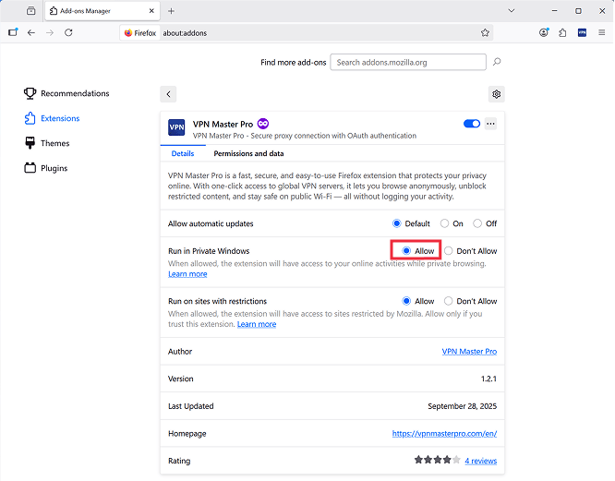Open the VPN Master Pro author link
Image resolution: width=615 pixels, height=481 pixels.
pyautogui.click(x=469, y=351)
